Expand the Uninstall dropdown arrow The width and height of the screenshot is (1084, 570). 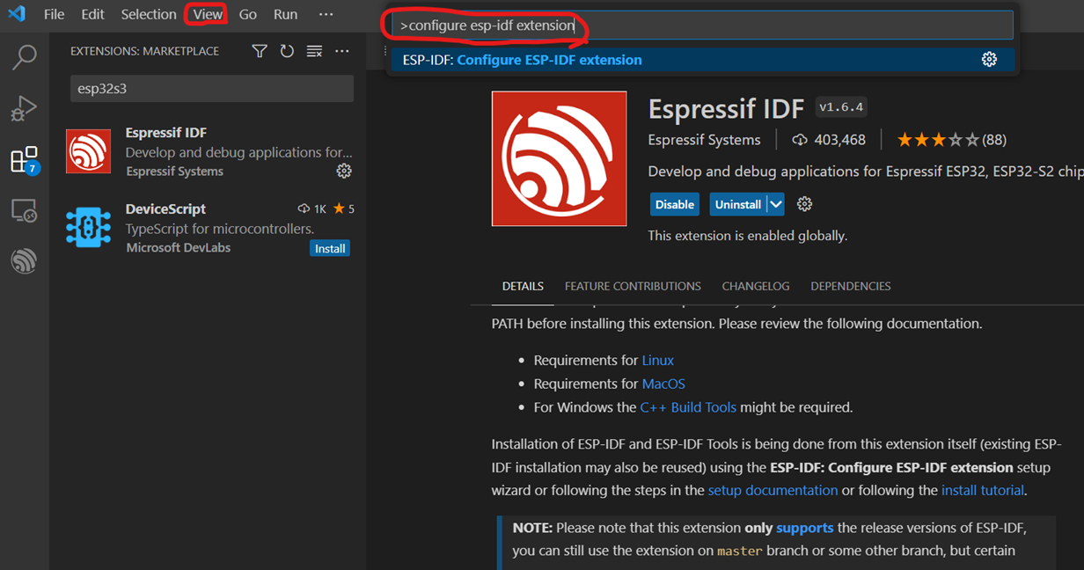tap(775, 204)
